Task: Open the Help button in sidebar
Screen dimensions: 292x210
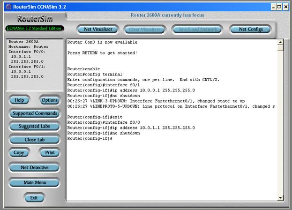Action: [19, 100]
